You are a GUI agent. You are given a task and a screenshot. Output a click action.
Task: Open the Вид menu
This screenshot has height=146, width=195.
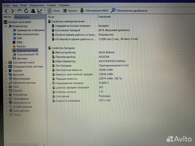click(15, 5)
